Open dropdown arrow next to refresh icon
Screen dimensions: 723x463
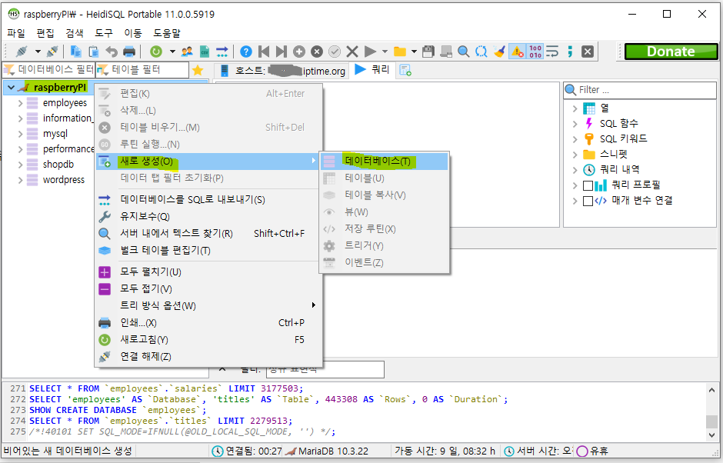(172, 52)
